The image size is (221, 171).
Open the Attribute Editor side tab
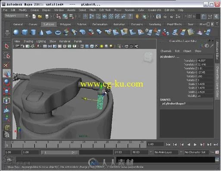tap(217, 51)
